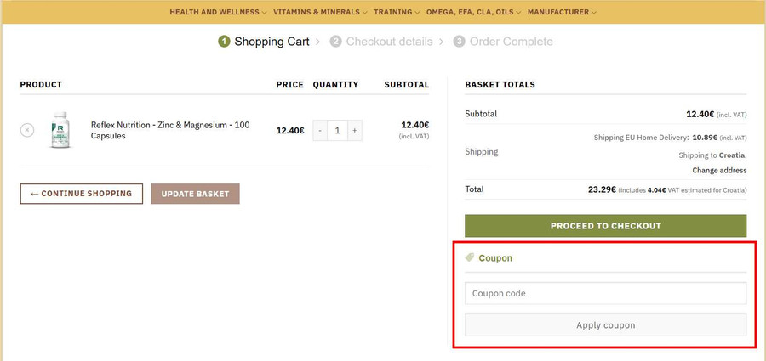Click the coupon tag icon
Screen dimensions: 766x361
[x=470, y=257]
